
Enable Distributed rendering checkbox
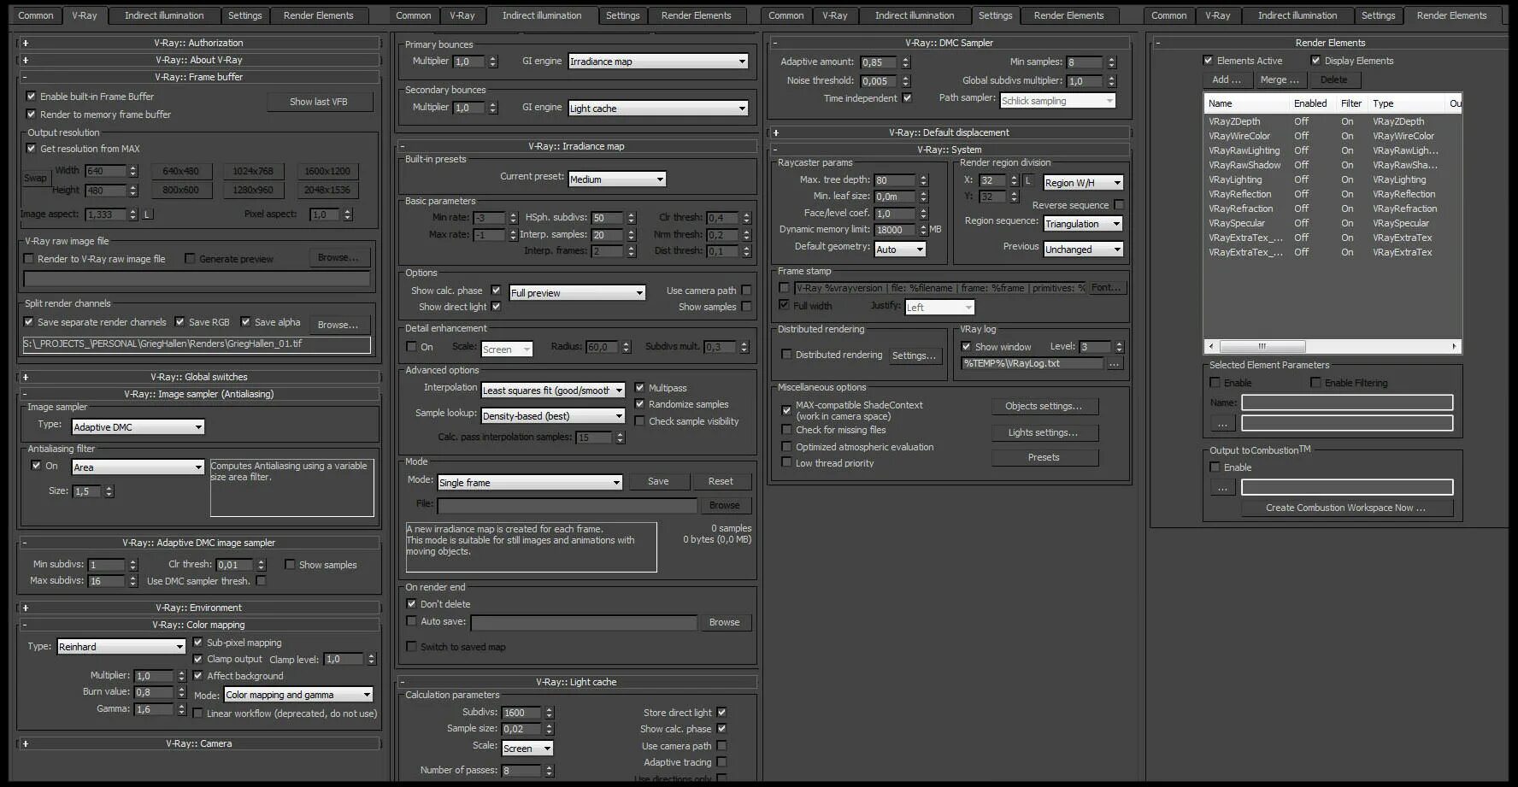pyautogui.click(x=786, y=355)
